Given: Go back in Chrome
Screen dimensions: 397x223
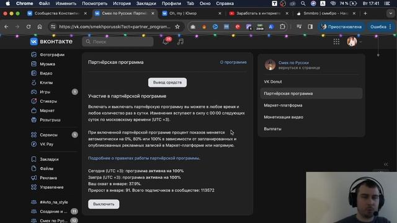Looking at the screenshot, I should point(6,27).
